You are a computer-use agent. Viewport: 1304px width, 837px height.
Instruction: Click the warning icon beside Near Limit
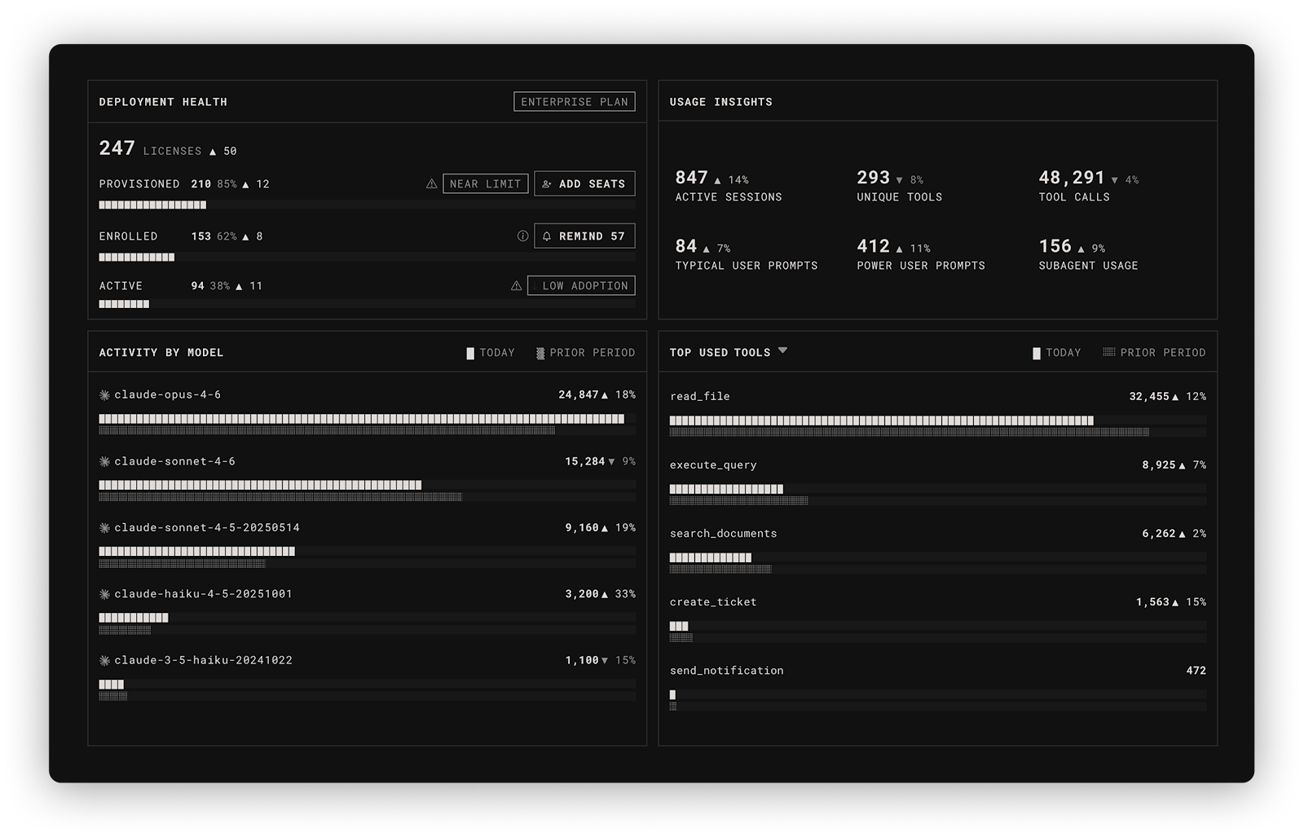pos(431,184)
